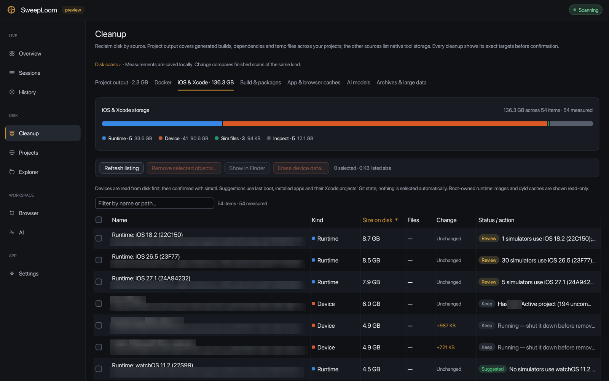Open Browser via its sidebar icon
The width and height of the screenshot is (609, 381).
(x=12, y=213)
